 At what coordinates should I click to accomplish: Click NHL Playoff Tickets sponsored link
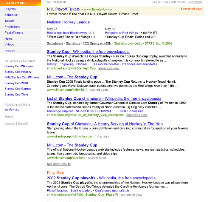[63, 9]
